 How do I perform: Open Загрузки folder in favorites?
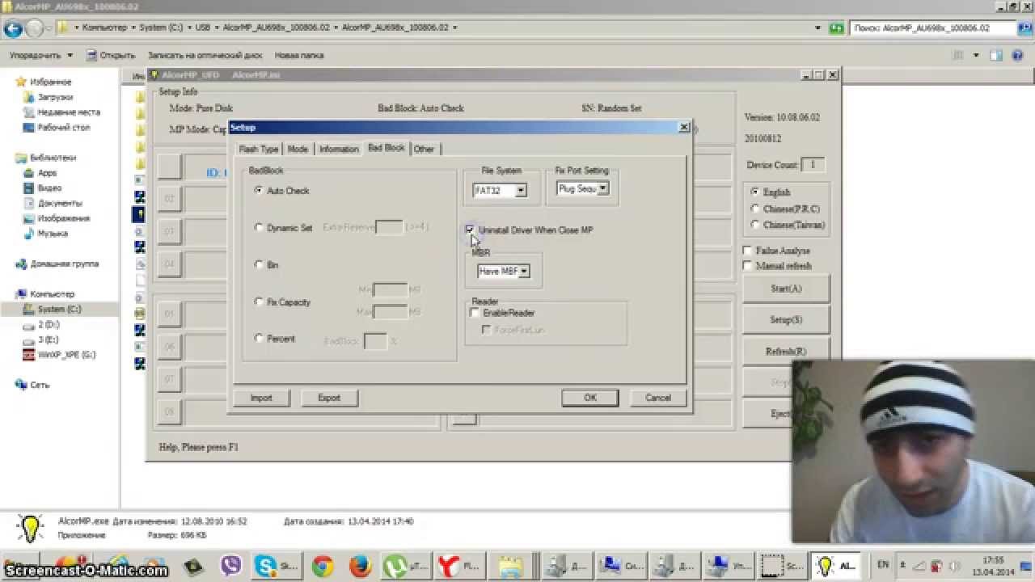click(x=54, y=97)
